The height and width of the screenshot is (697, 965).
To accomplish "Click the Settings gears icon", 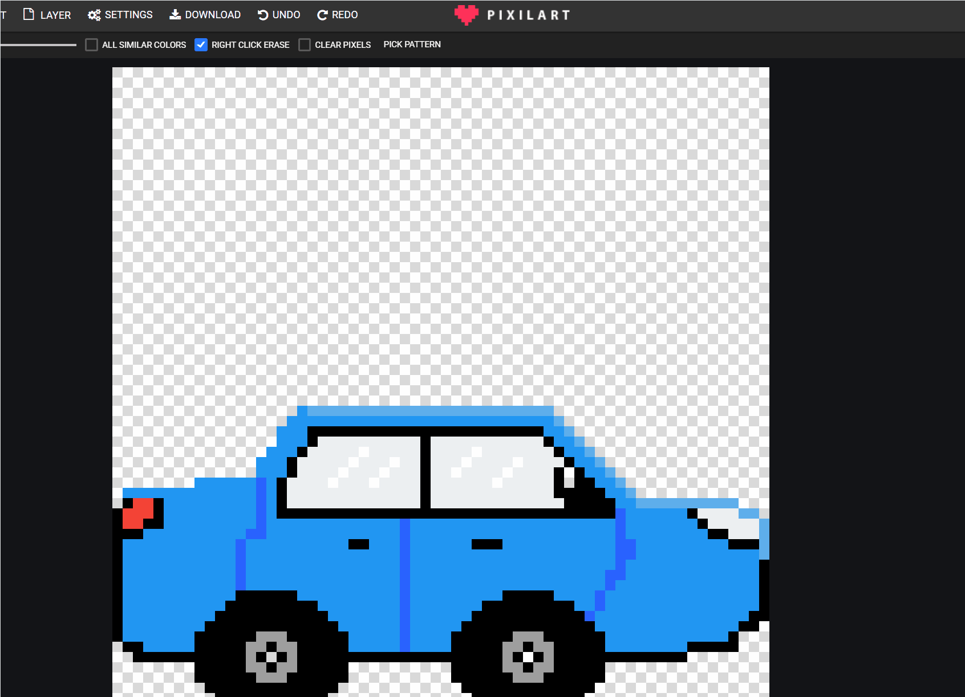I will 94,15.
